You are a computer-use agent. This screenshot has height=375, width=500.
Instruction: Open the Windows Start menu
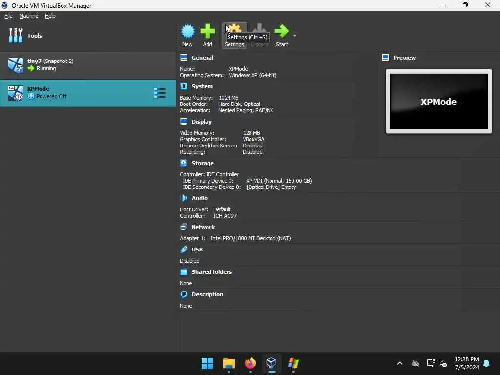pos(207,363)
